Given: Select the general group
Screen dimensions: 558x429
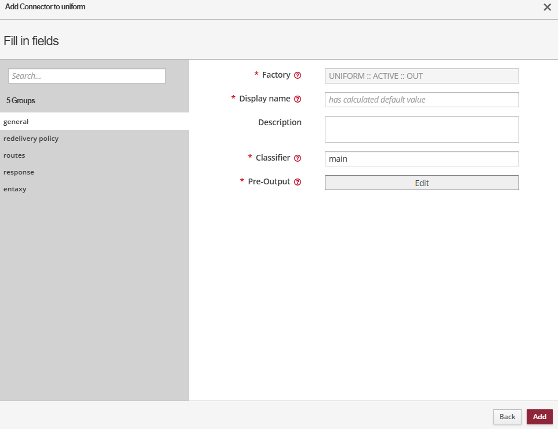Looking at the screenshot, I should tap(16, 122).
